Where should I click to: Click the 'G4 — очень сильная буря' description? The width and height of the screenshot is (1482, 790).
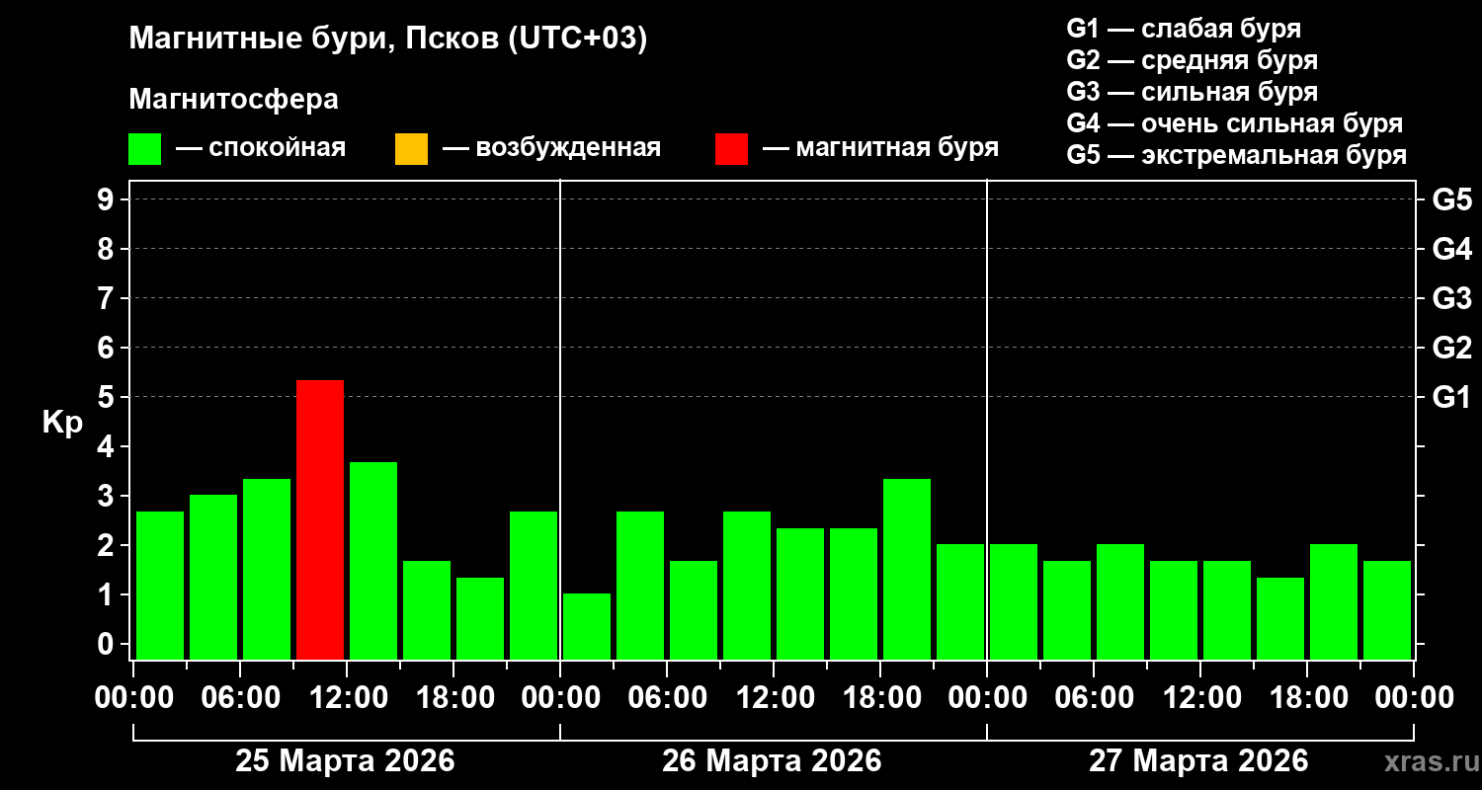click(x=1235, y=123)
